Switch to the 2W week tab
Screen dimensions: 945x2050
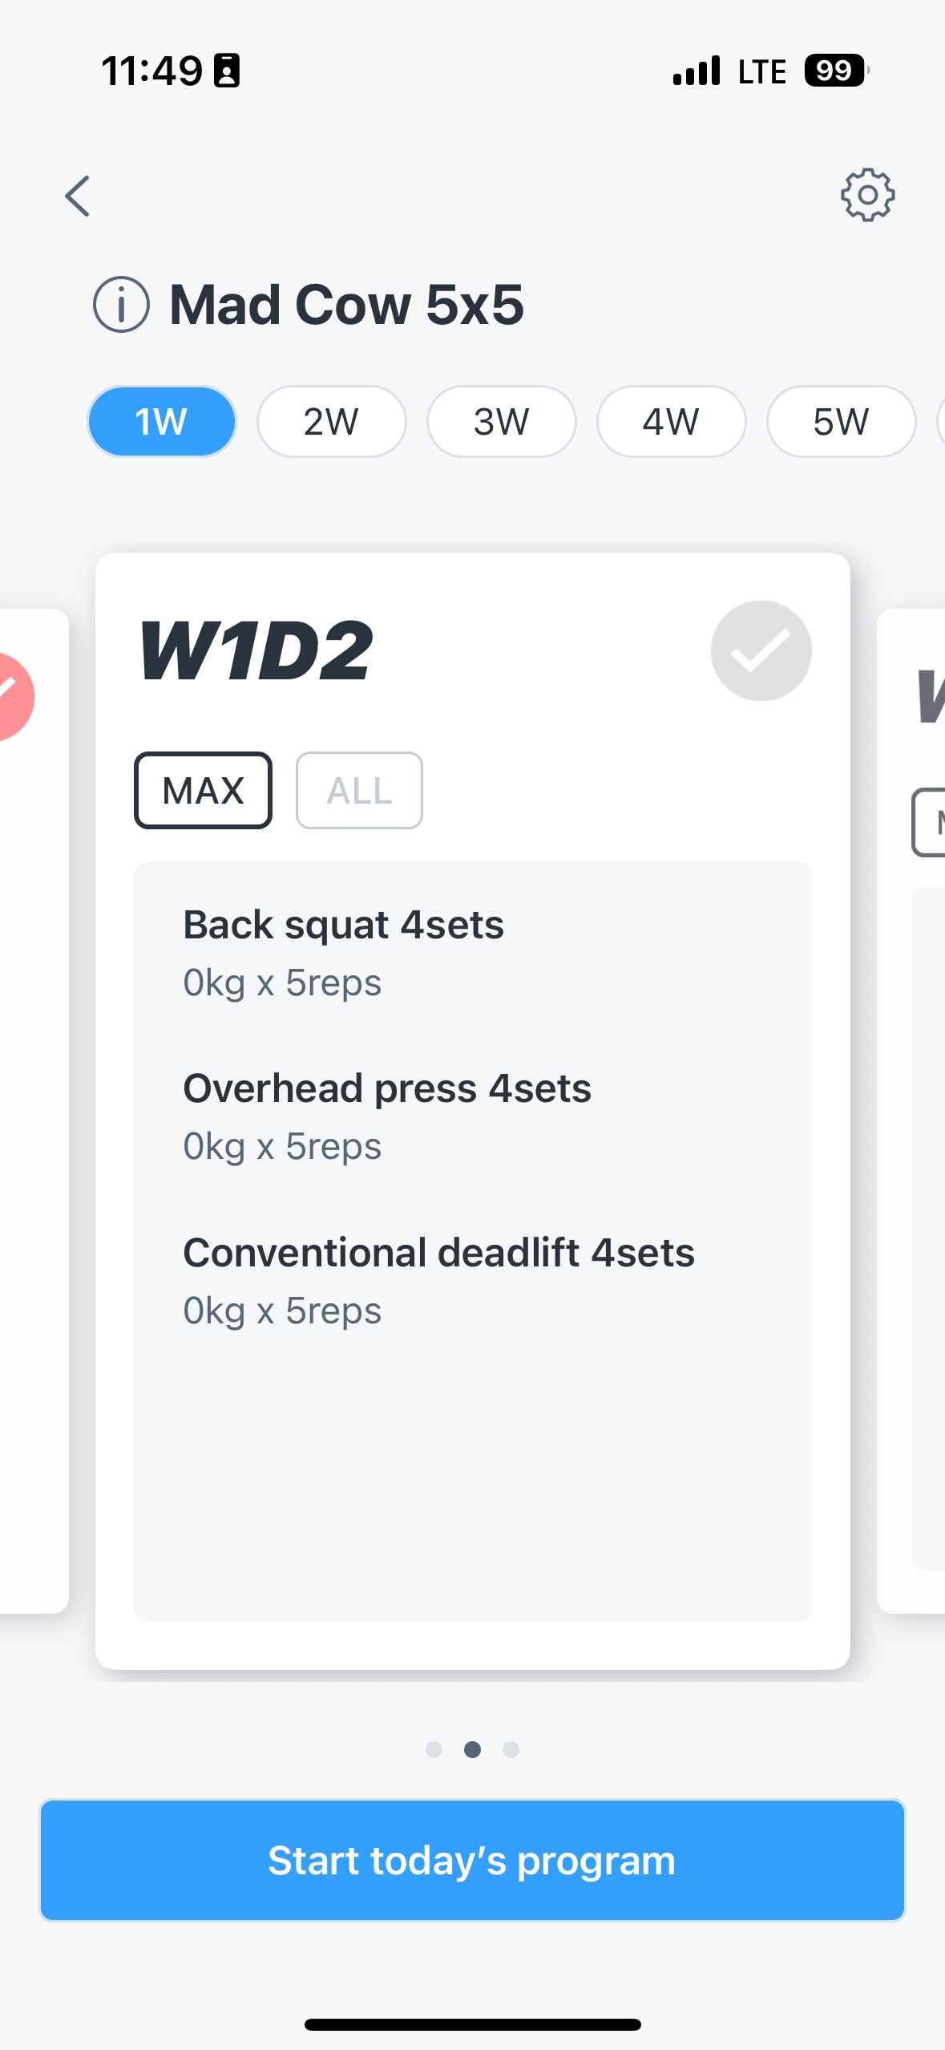tap(331, 422)
